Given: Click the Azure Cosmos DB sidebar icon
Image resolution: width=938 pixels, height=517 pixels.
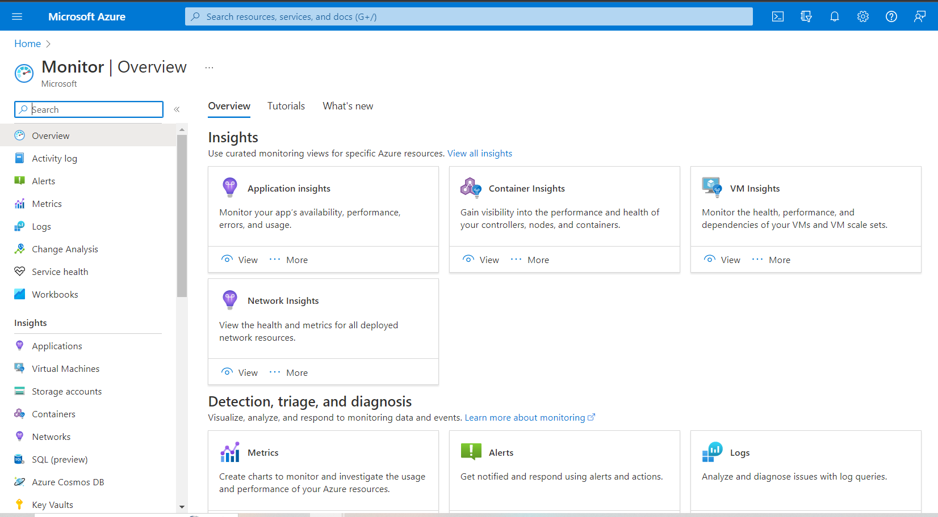Looking at the screenshot, I should pyautogui.click(x=19, y=482).
